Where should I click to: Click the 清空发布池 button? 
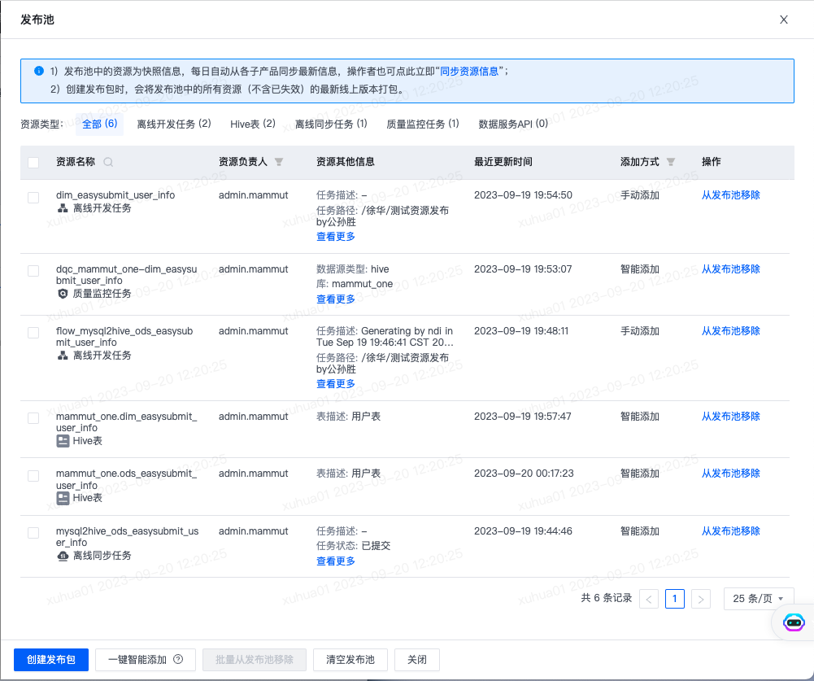[350, 660]
